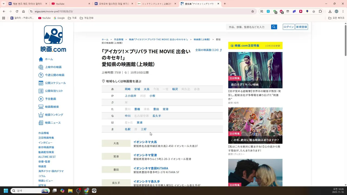Select the 小牧 area link

[x=152, y=96]
